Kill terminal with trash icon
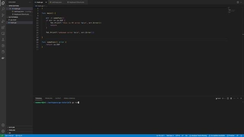The image size is (244, 137). (x=231, y=98)
